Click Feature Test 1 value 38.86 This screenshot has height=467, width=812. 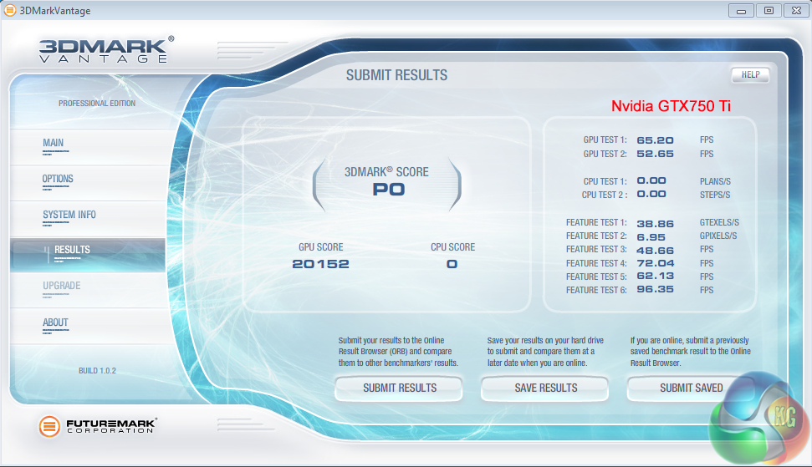[x=655, y=223]
